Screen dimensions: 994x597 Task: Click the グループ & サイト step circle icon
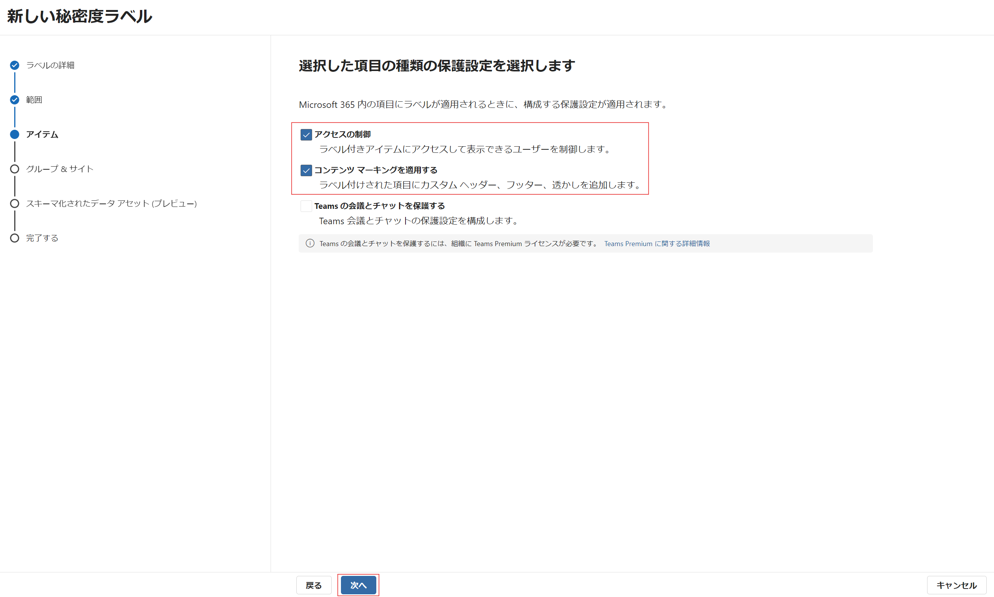pyautogui.click(x=15, y=169)
